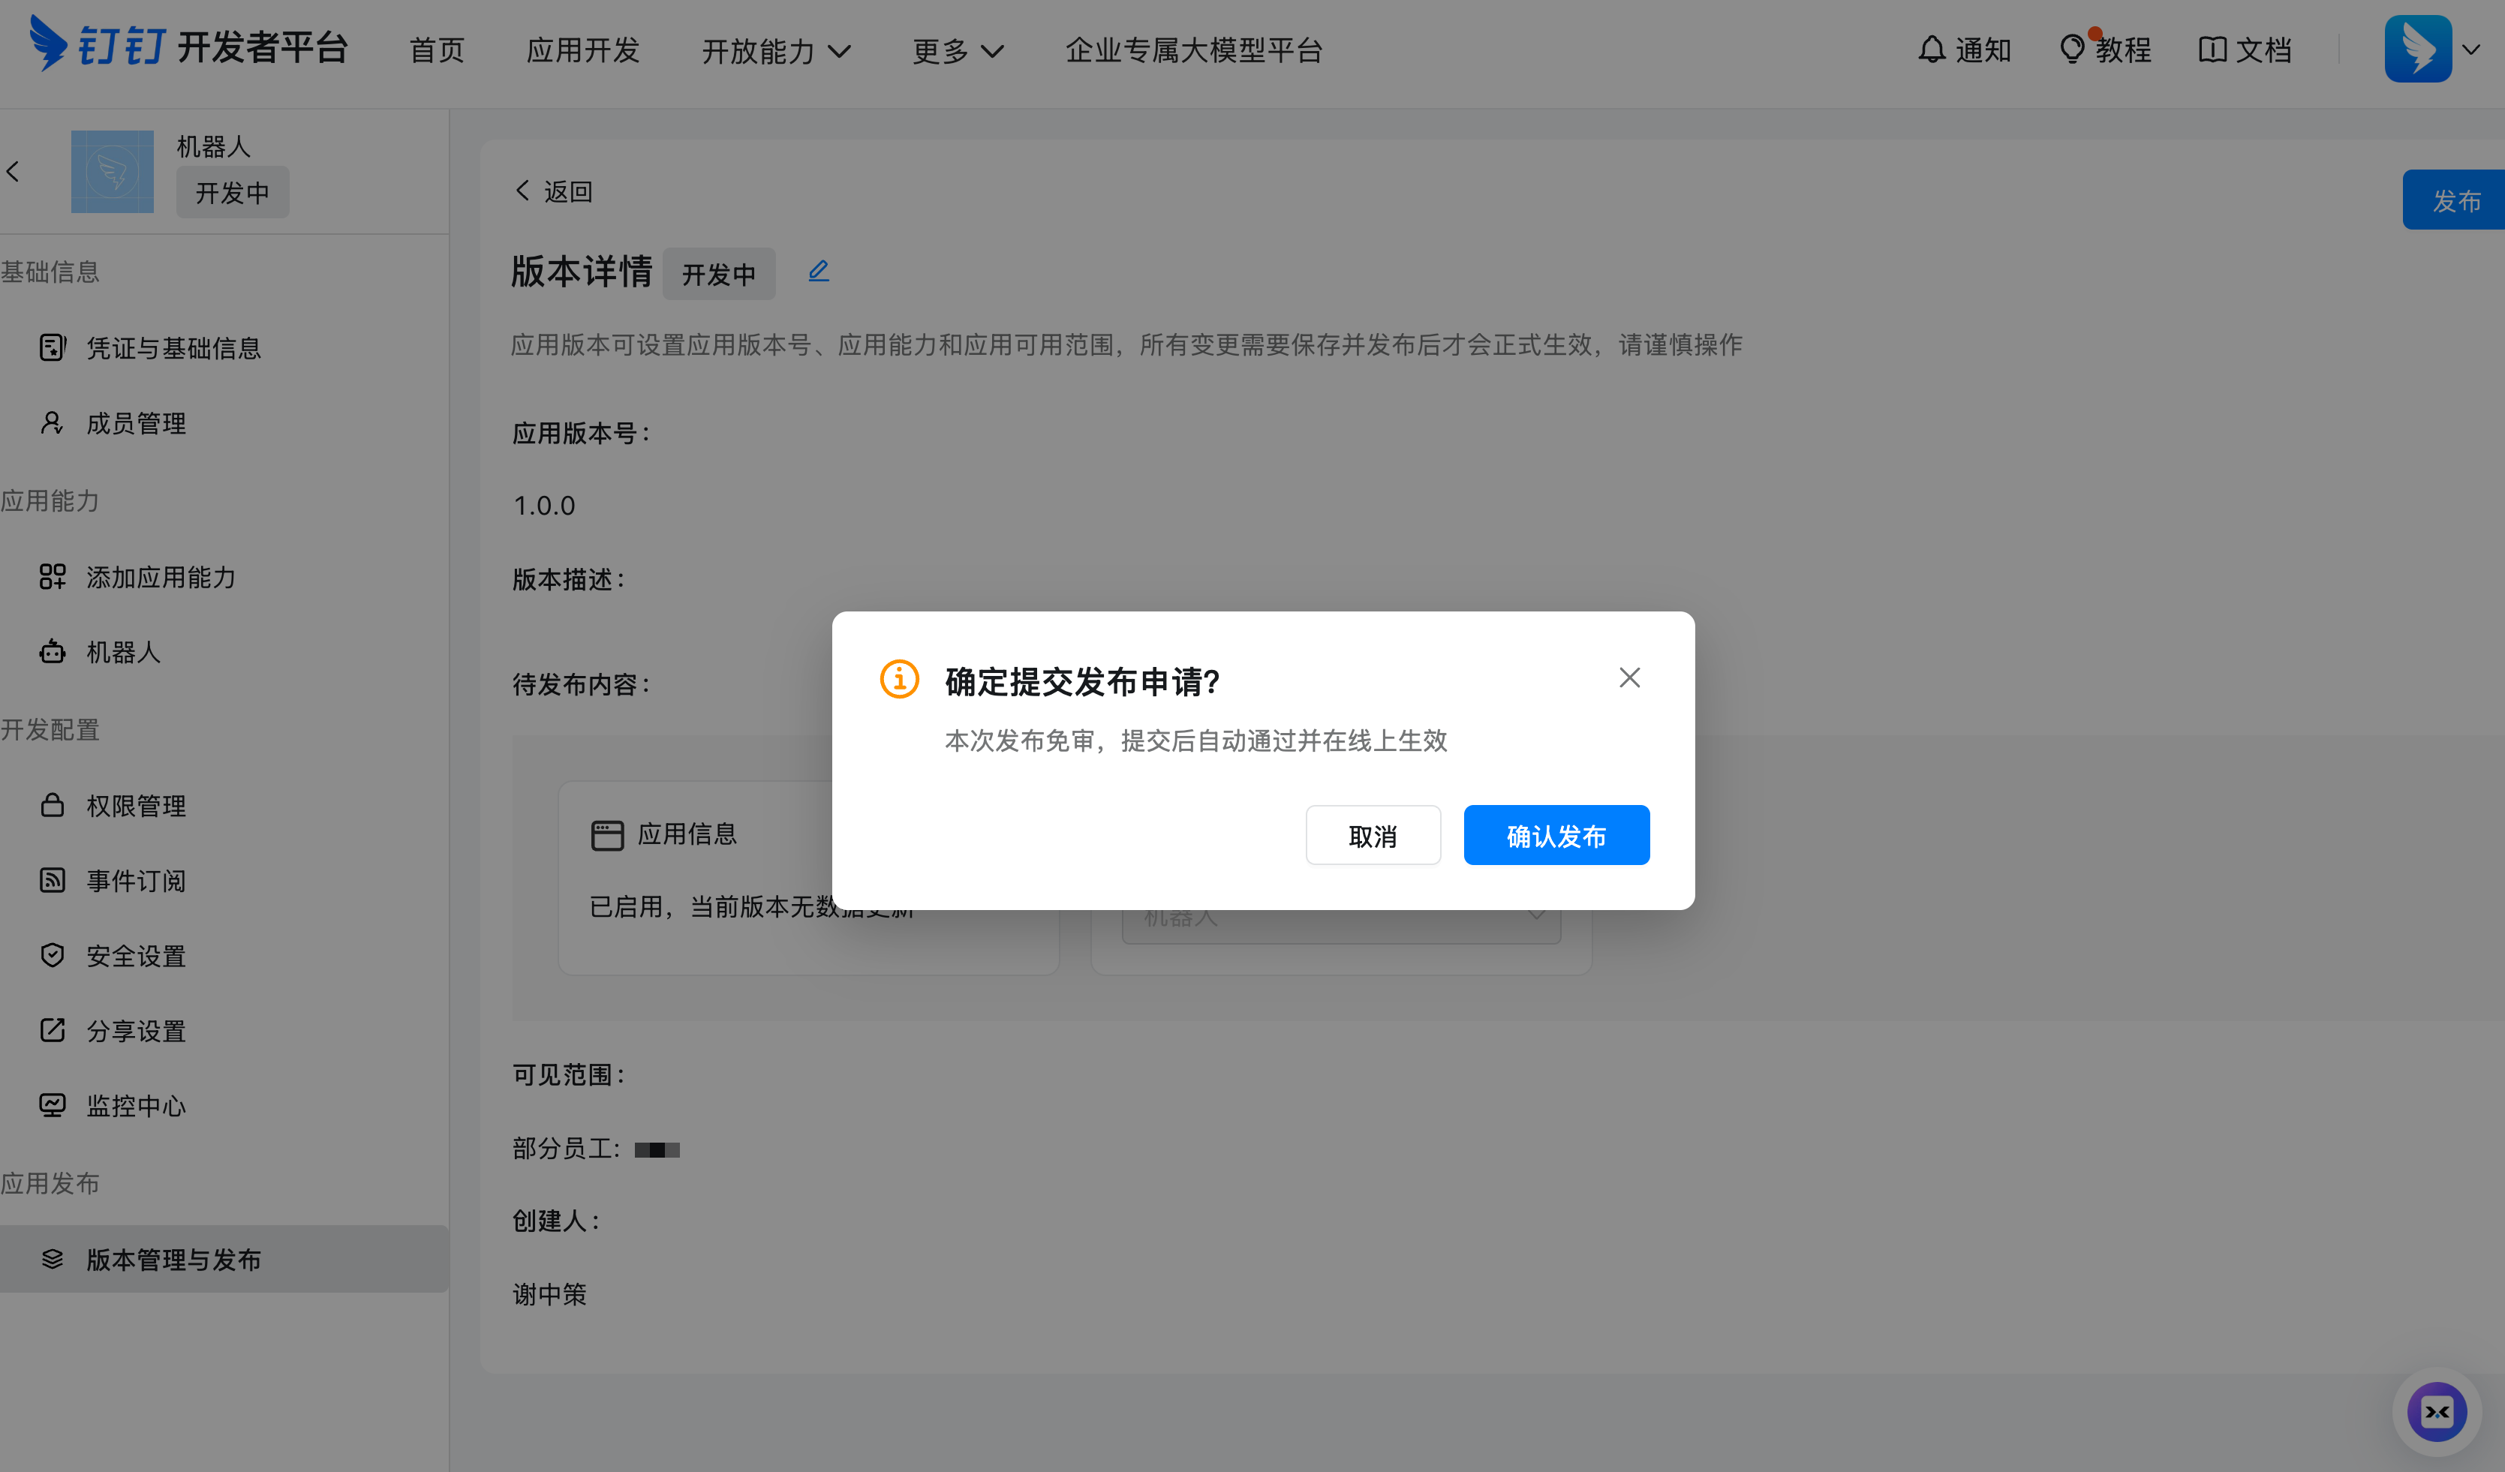Image resolution: width=2505 pixels, height=1472 pixels.
Task: Click the robot app thumbnail
Action: (x=113, y=171)
